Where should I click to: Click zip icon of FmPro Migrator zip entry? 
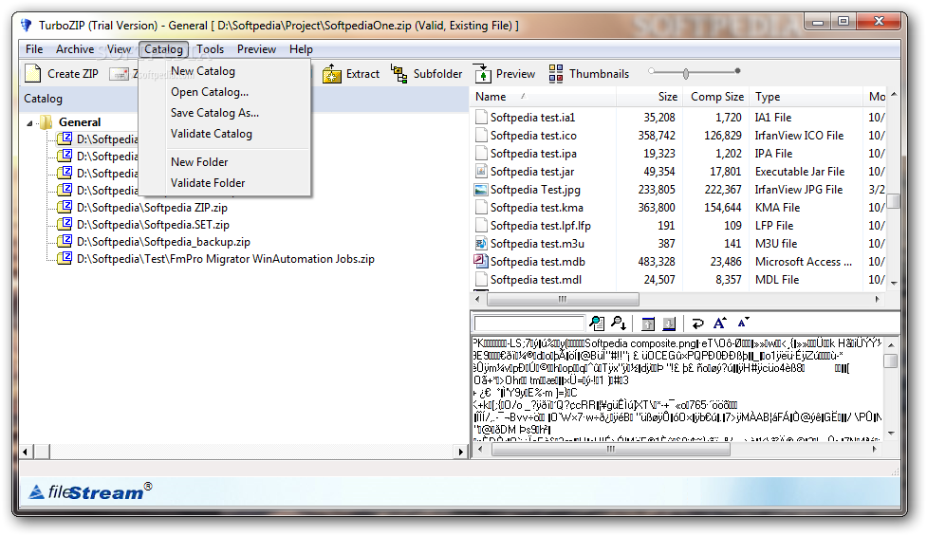pyautogui.click(x=65, y=258)
